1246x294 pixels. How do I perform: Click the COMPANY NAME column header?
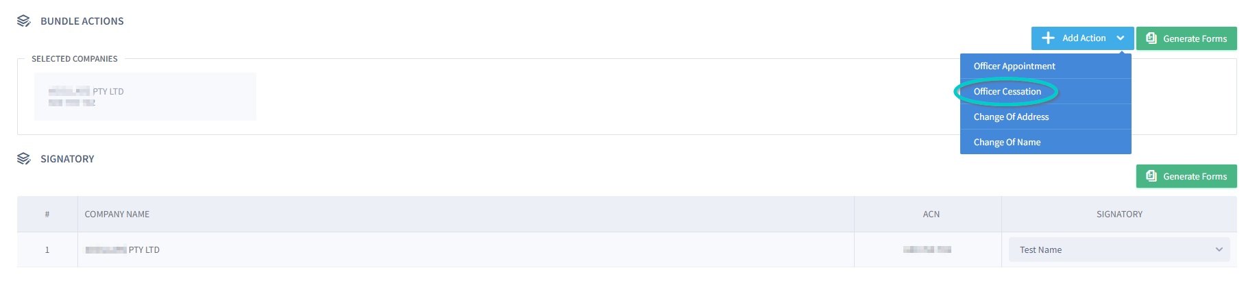click(117, 215)
